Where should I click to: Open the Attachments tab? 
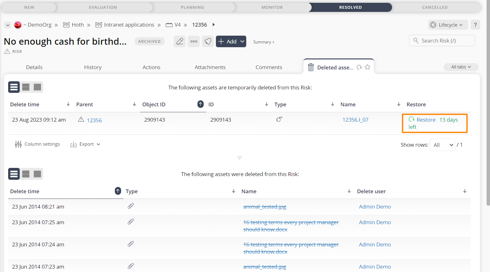[210, 67]
